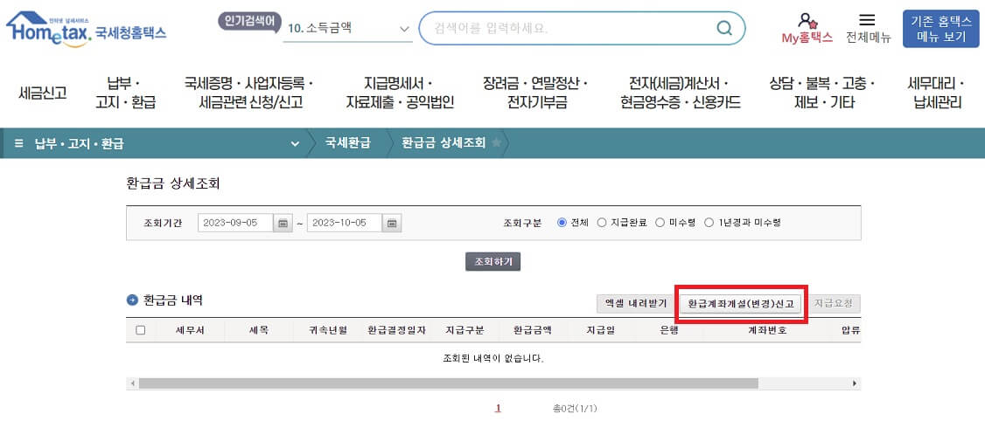Click 지급일 column header

coord(600,330)
